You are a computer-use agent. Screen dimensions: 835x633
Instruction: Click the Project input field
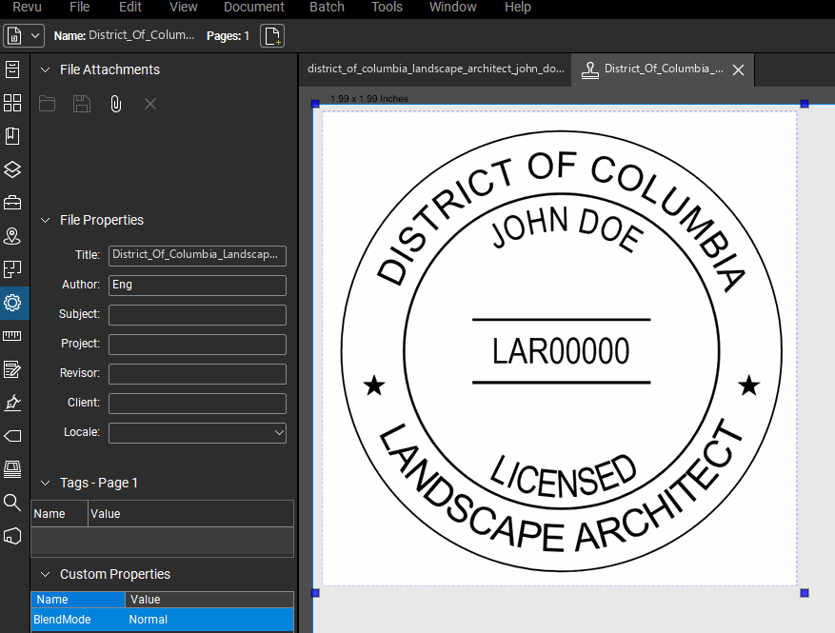[x=198, y=345]
